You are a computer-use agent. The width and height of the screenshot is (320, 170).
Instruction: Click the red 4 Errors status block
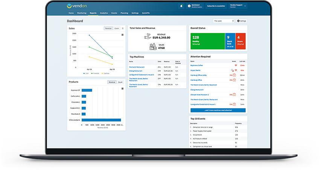point(241,41)
